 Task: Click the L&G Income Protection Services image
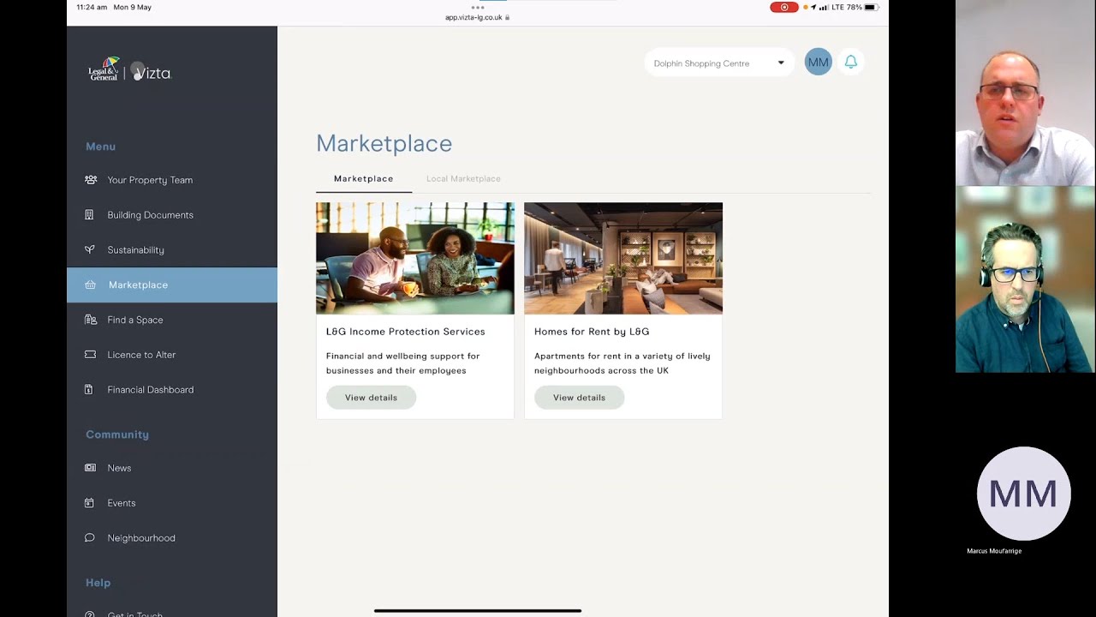415,258
